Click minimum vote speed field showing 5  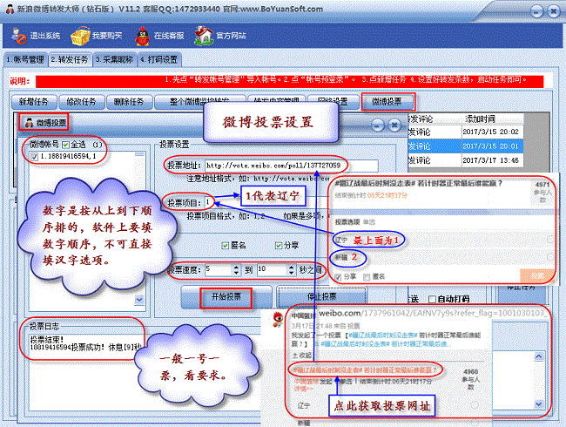tap(219, 269)
